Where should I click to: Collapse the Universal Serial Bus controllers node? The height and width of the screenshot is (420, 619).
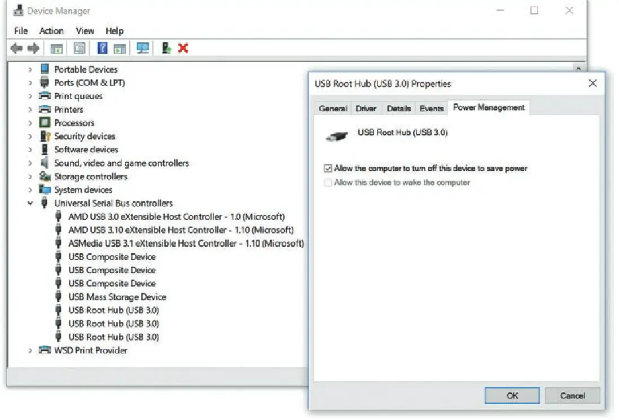[x=30, y=204]
